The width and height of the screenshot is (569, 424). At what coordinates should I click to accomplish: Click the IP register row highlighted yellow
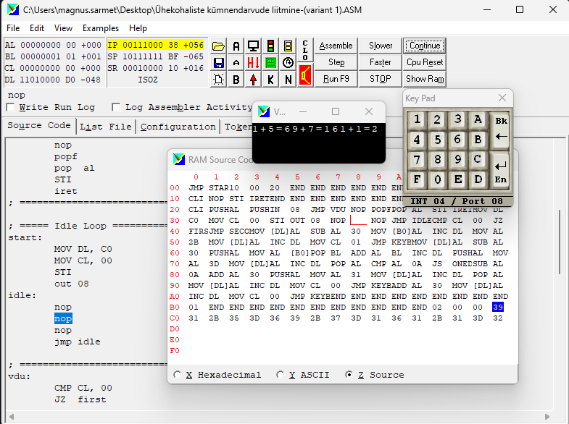point(155,45)
